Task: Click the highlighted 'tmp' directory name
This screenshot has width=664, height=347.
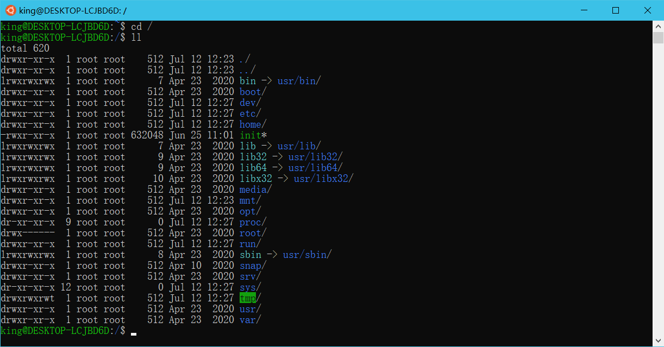Action: pos(248,298)
